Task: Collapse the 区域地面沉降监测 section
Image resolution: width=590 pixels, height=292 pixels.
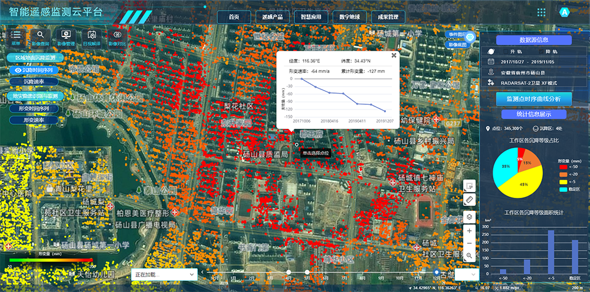Action: (35, 58)
